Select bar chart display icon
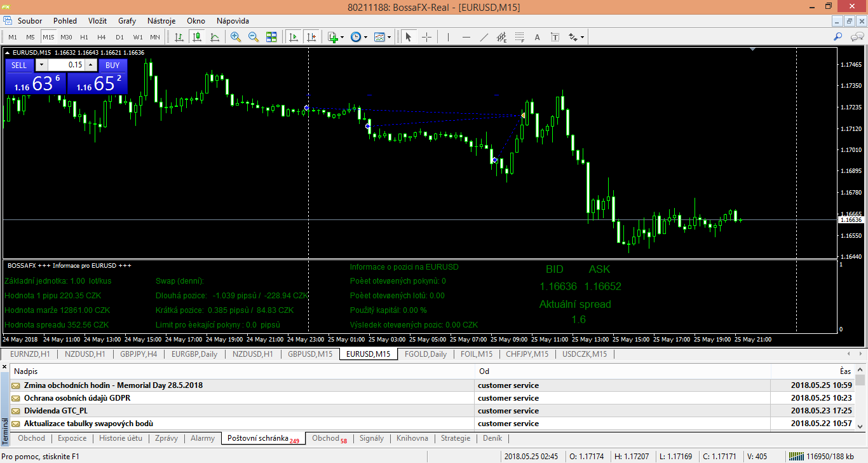Screen dimensions: 868x463 coord(180,37)
